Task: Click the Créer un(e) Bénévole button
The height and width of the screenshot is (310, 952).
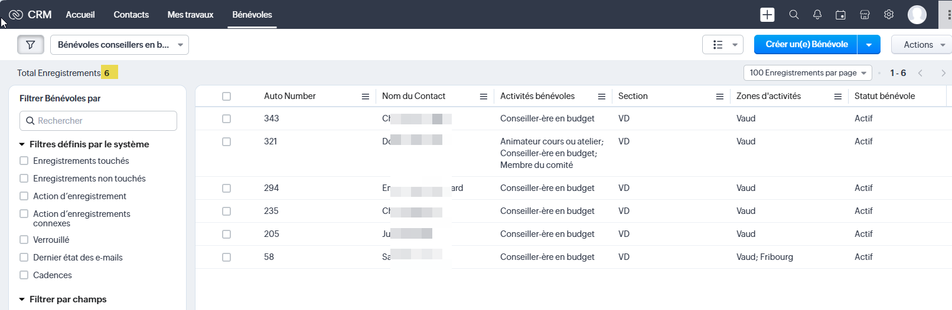Action: [806, 45]
